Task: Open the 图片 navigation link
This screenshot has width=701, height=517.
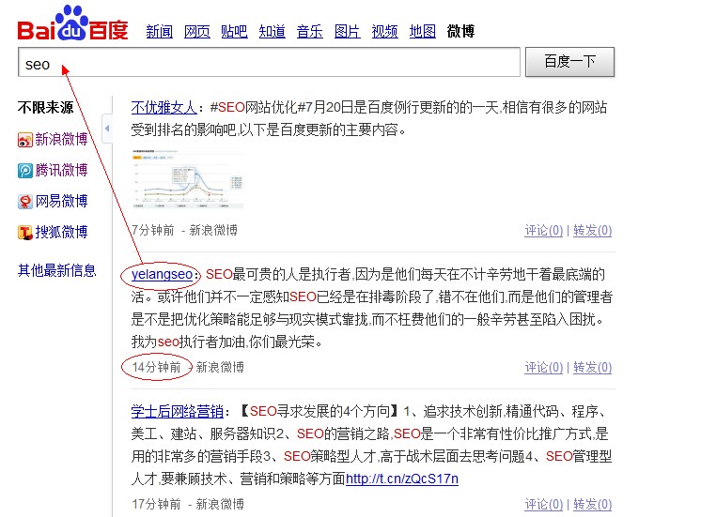Action: (x=347, y=32)
